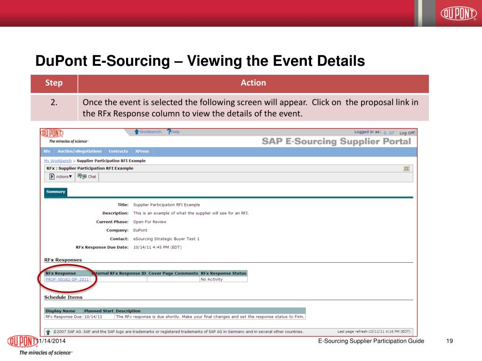Screen dimensions: 482x361
Task: Click the Workbench up-arrow icon
Action: tap(137, 132)
